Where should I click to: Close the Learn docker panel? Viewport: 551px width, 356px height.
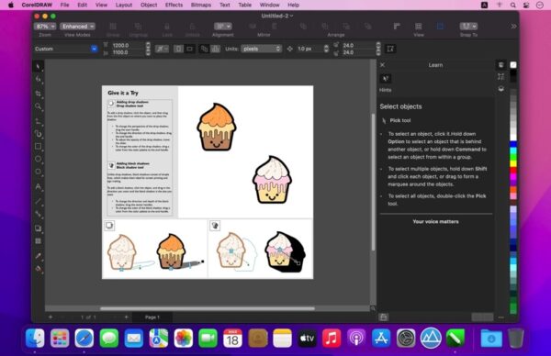pos(383,65)
